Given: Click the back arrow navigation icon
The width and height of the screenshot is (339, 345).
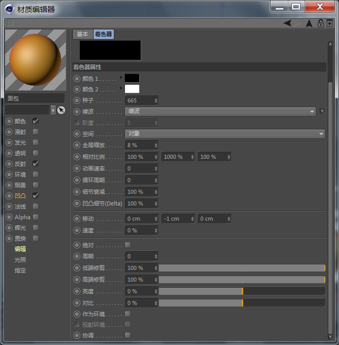Looking at the screenshot, I should coord(287,23).
